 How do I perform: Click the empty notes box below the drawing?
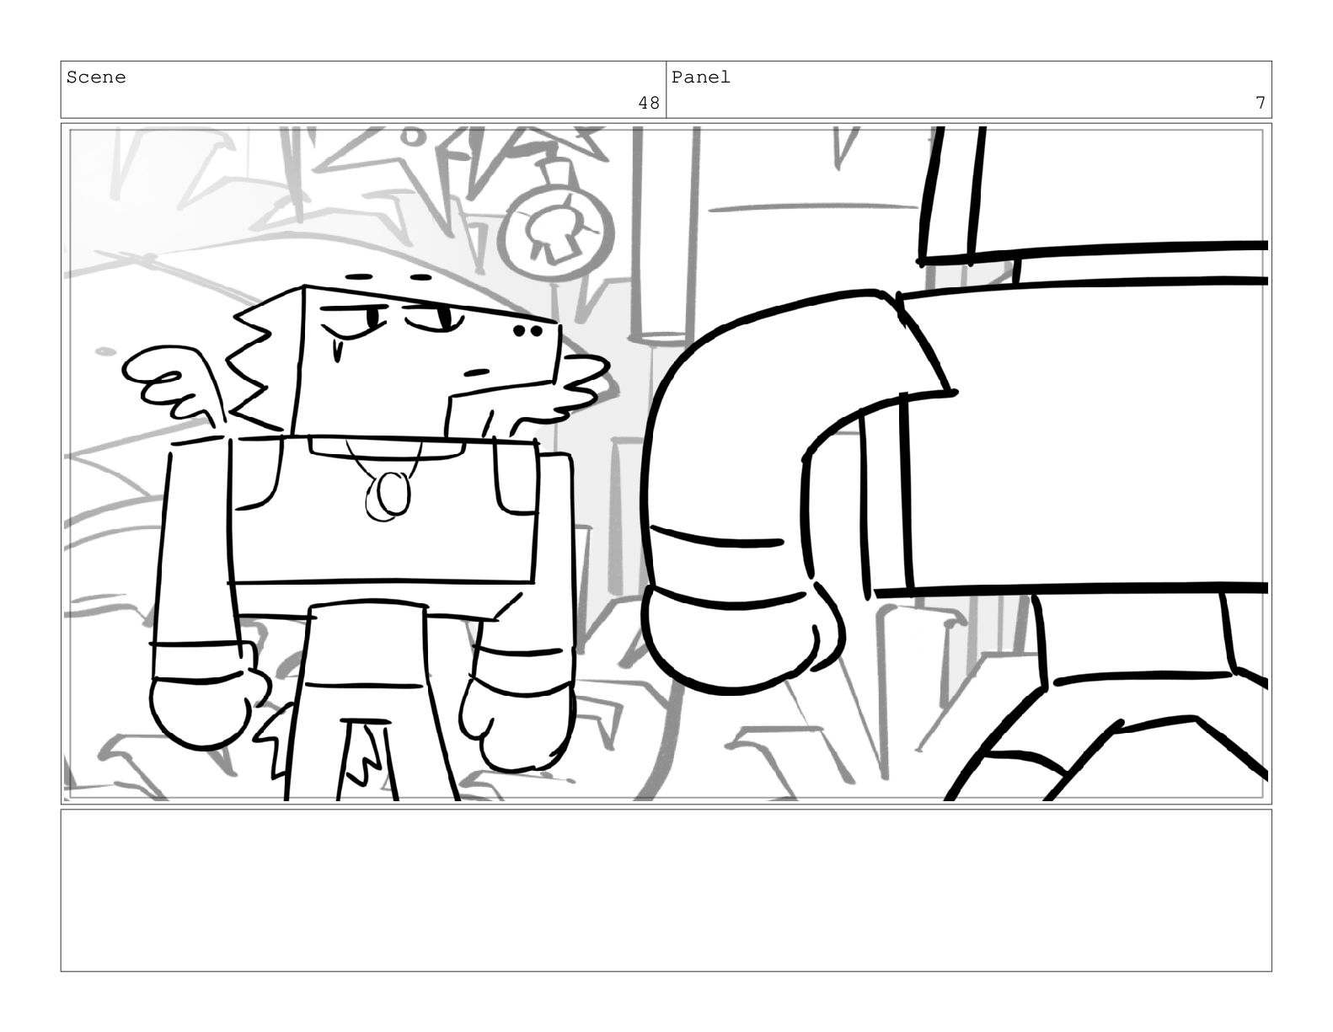click(x=666, y=890)
